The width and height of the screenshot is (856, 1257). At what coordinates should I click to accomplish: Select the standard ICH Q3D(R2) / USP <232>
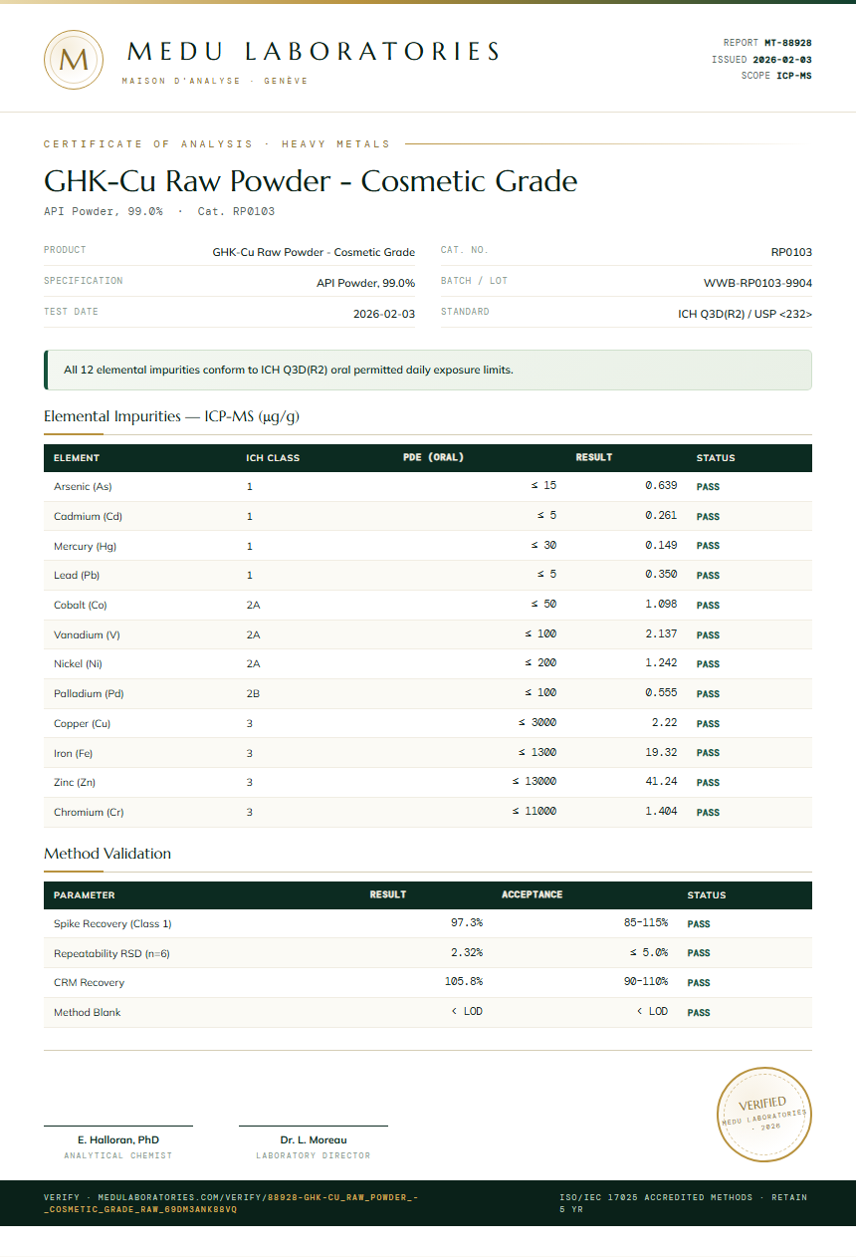tap(745, 314)
